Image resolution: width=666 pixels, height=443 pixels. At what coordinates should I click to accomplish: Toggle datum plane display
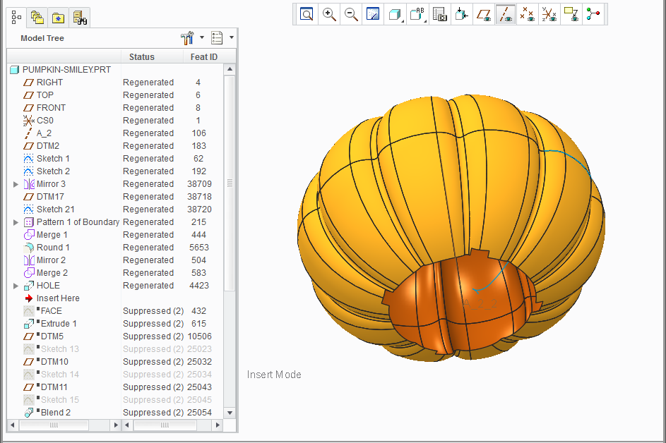484,14
